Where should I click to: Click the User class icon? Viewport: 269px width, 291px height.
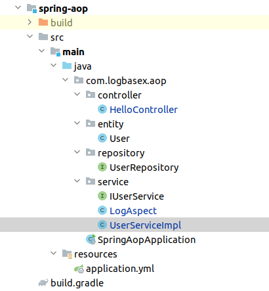[102, 138]
